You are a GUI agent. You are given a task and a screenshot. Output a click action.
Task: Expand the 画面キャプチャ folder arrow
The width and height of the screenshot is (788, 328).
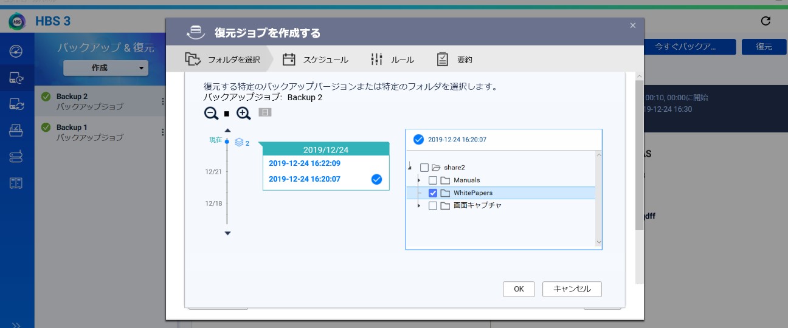tap(418, 206)
